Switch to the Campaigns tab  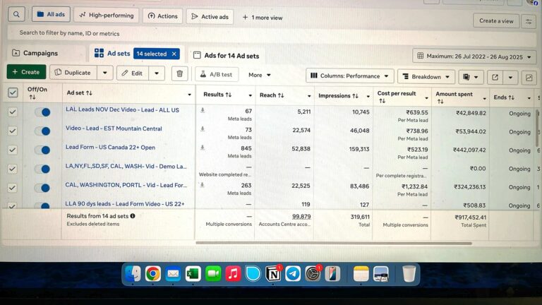coord(40,54)
